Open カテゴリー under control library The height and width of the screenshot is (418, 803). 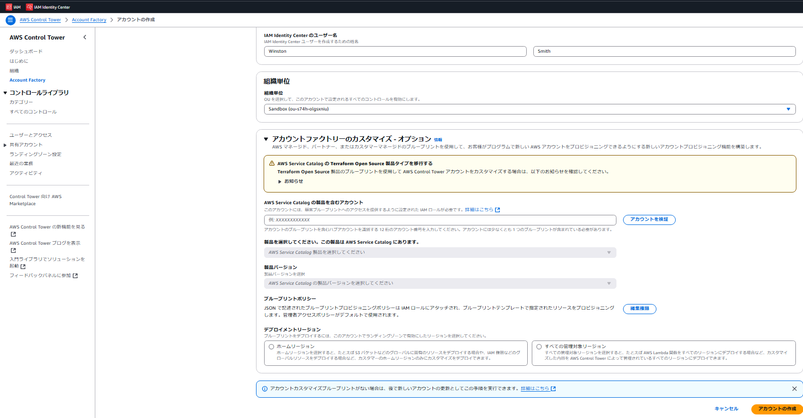click(21, 102)
